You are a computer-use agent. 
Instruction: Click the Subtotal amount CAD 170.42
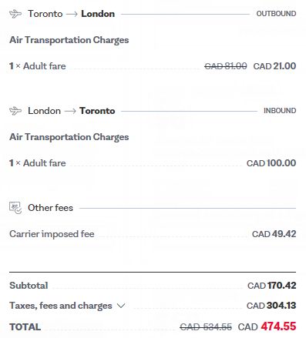click(272, 286)
